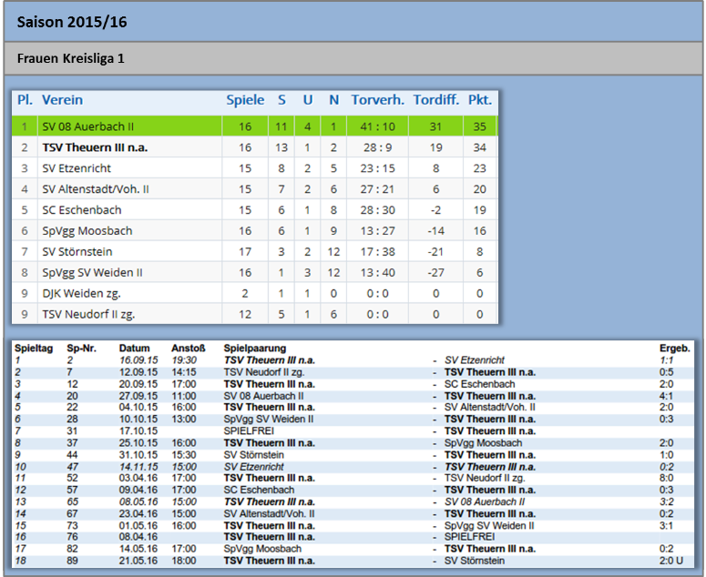Click 'SPIELFREI' in the 17.10.15 fixture
This screenshot has height=577, width=706.
click(249, 430)
